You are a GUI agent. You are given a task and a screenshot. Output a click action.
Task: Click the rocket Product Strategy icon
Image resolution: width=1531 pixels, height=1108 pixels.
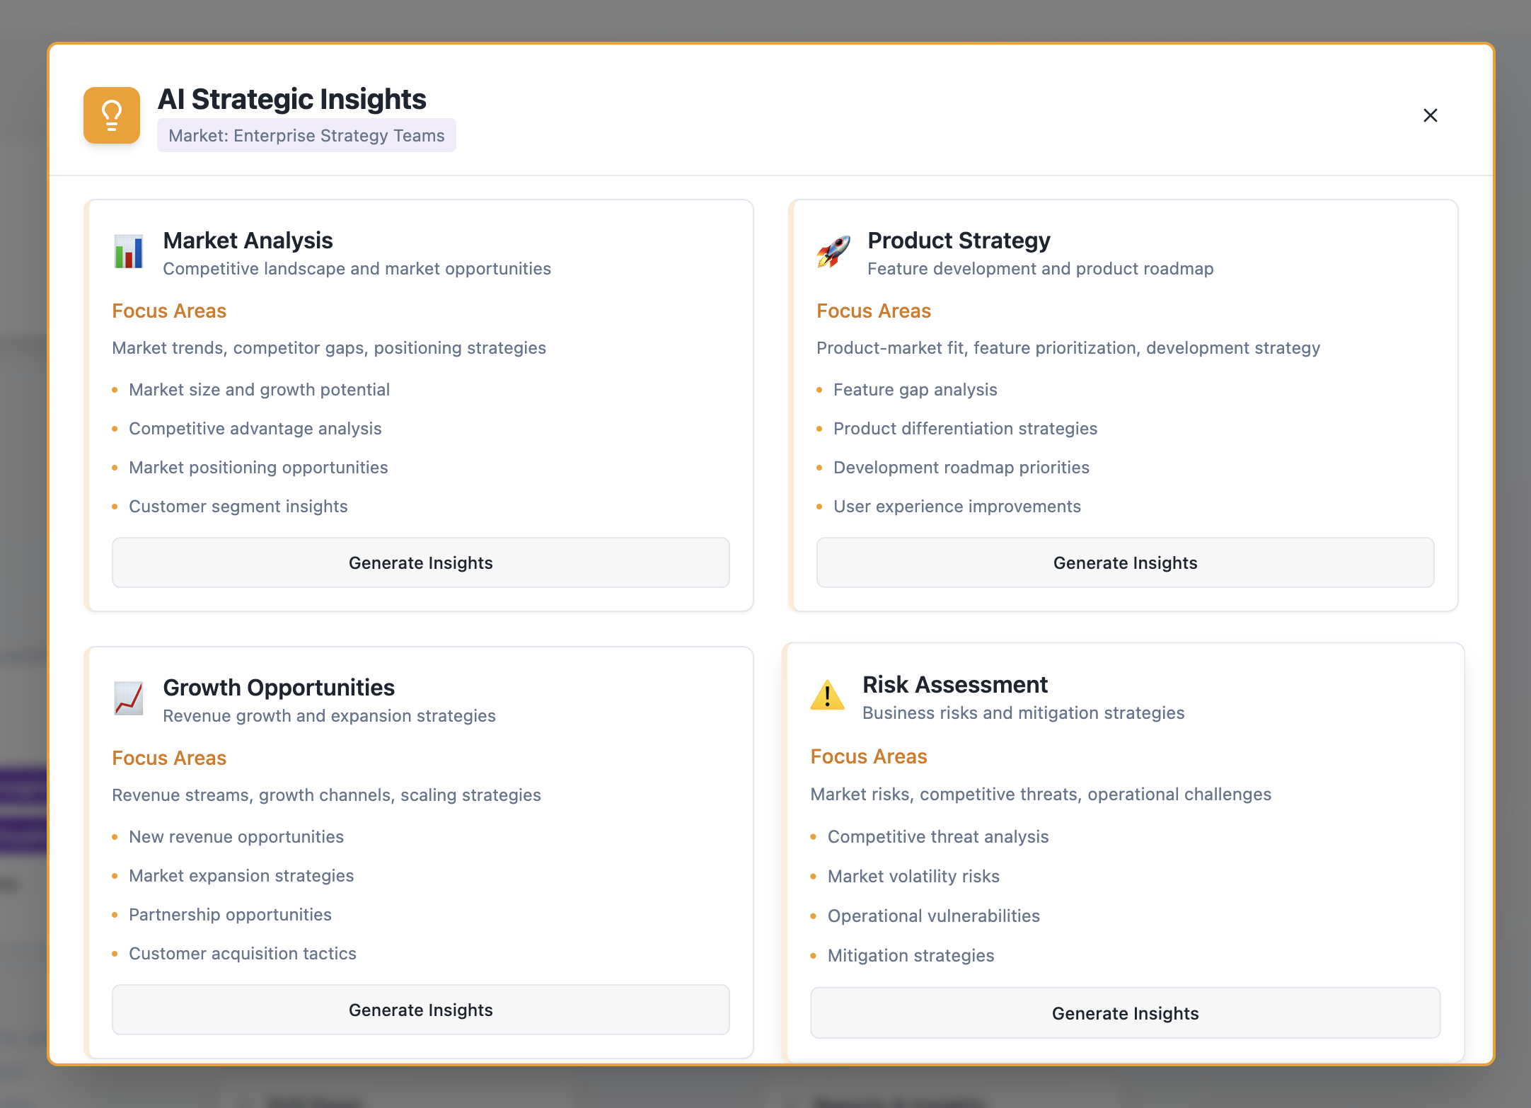(833, 252)
